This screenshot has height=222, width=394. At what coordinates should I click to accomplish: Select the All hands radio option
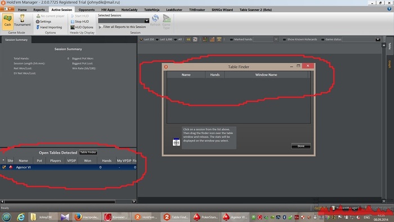(x=176, y=39)
